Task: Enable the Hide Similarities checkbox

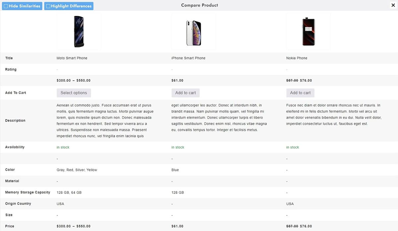Action: pyautogui.click(x=6, y=6)
